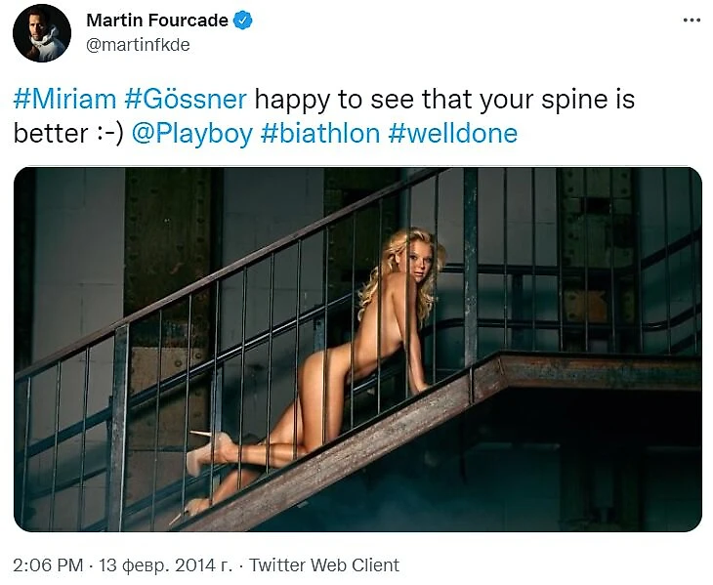Click the blue verified badge
The height and width of the screenshot is (585, 713).
coord(243,21)
